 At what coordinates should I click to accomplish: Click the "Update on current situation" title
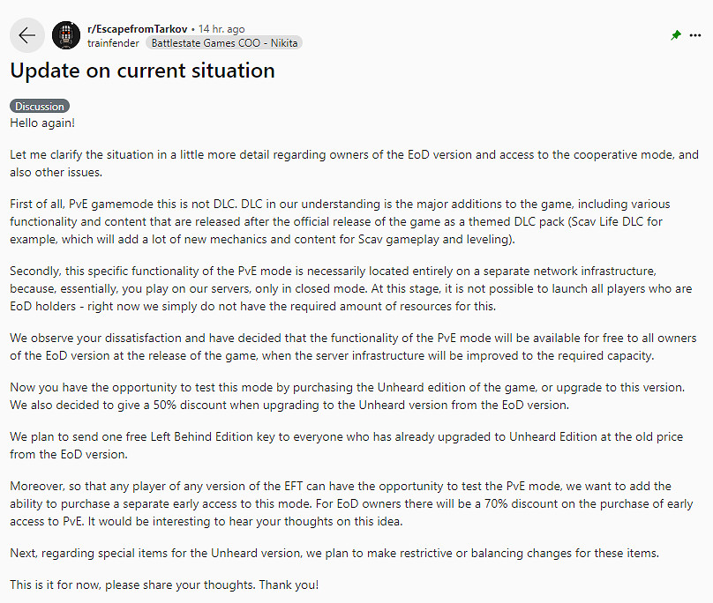142,71
